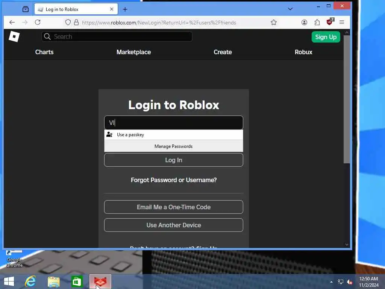Open the taskbar clock showing 12:50 AM
The image size is (385, 289).
click(368, 282)
